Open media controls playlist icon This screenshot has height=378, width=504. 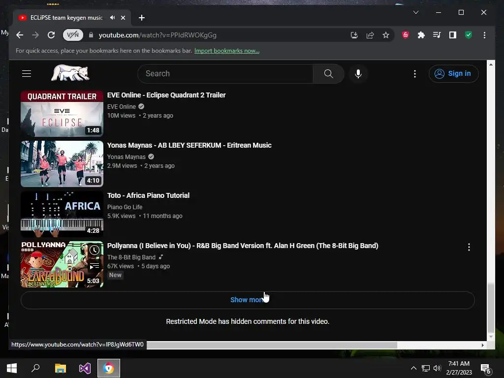(x=437, y=35)
